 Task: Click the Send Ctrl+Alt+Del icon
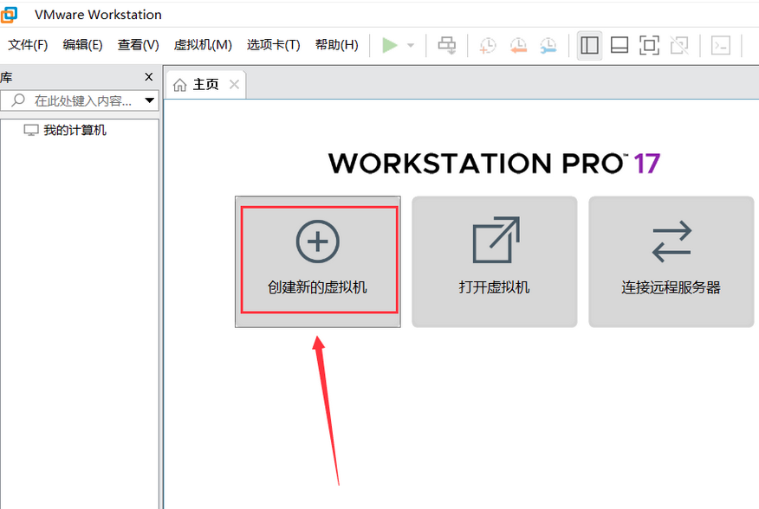[447, 45]
